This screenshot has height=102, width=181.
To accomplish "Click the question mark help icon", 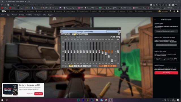I will [x=62, y=31].
